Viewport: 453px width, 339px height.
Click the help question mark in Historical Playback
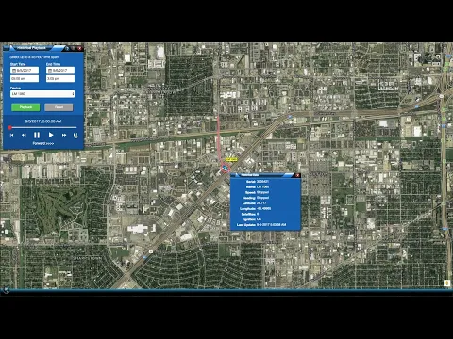click(67, 48)
